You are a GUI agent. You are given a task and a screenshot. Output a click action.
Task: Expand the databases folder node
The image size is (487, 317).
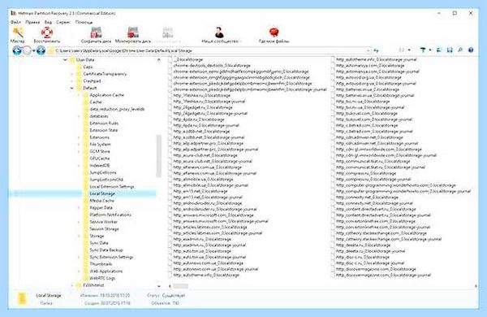pos(79,116)
